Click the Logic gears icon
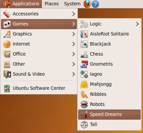The image size is (143, 133). [x=84, y=24]
